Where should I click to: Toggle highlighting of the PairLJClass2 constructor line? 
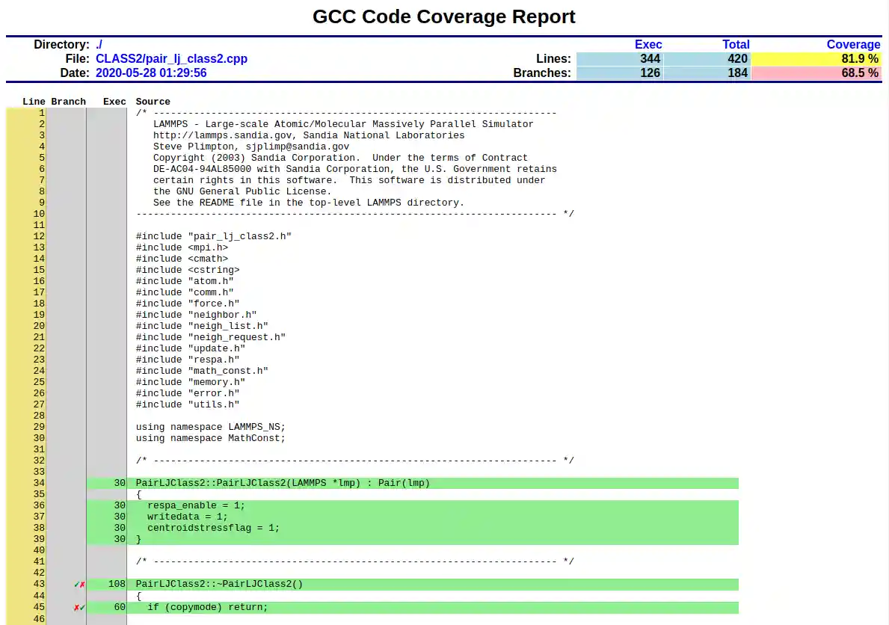[x=283, y=483]
